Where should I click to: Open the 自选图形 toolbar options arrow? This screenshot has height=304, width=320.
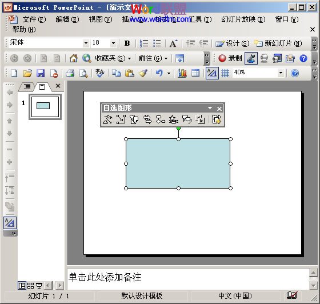tap(210, 108)
